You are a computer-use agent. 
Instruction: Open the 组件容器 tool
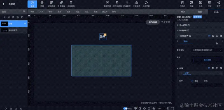coord(71,4)
